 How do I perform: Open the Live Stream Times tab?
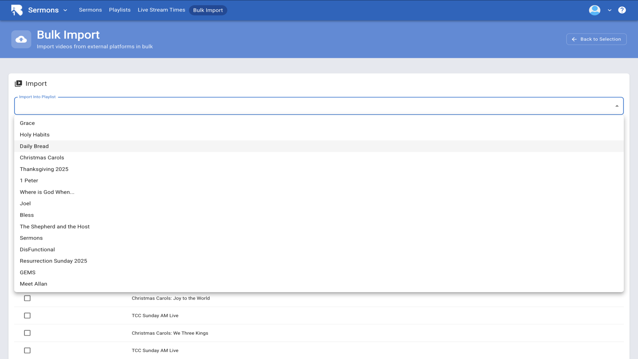(161, 10)
